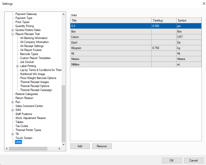Open Lay-by Terms & Conditions item

click(41, 70)
